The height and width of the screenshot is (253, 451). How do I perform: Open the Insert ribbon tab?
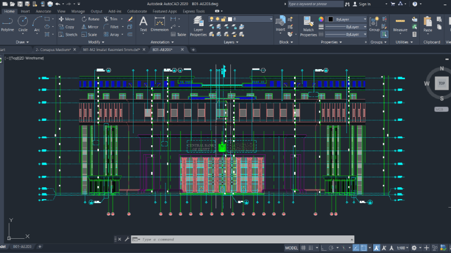point(25,11)
